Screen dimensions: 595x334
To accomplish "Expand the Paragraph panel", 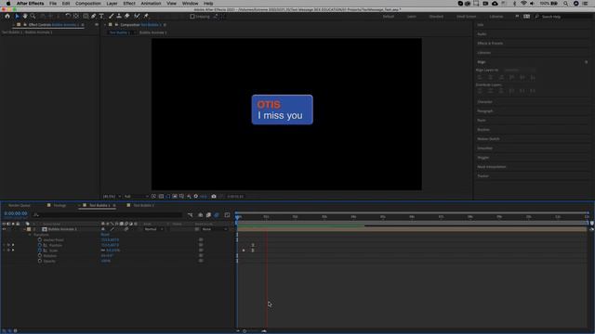I will [x=485, y=111].
